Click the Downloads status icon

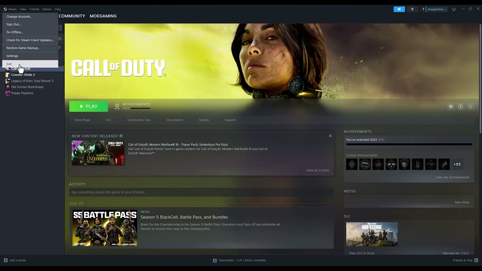click(215, 260)
